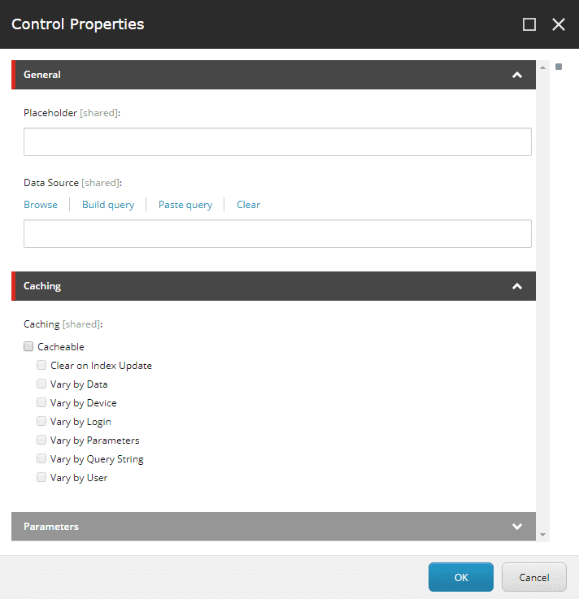Focus the Placeholder text field
The height and width of the screenshot is (599, 579).
(x=277, y=141)
